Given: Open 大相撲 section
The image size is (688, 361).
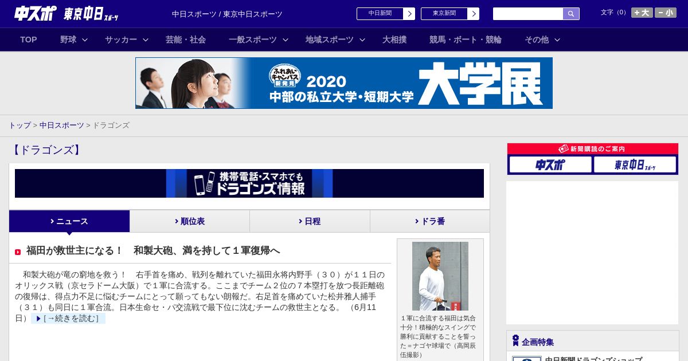Looking at the screenshot, I should [x=394, y=40].
